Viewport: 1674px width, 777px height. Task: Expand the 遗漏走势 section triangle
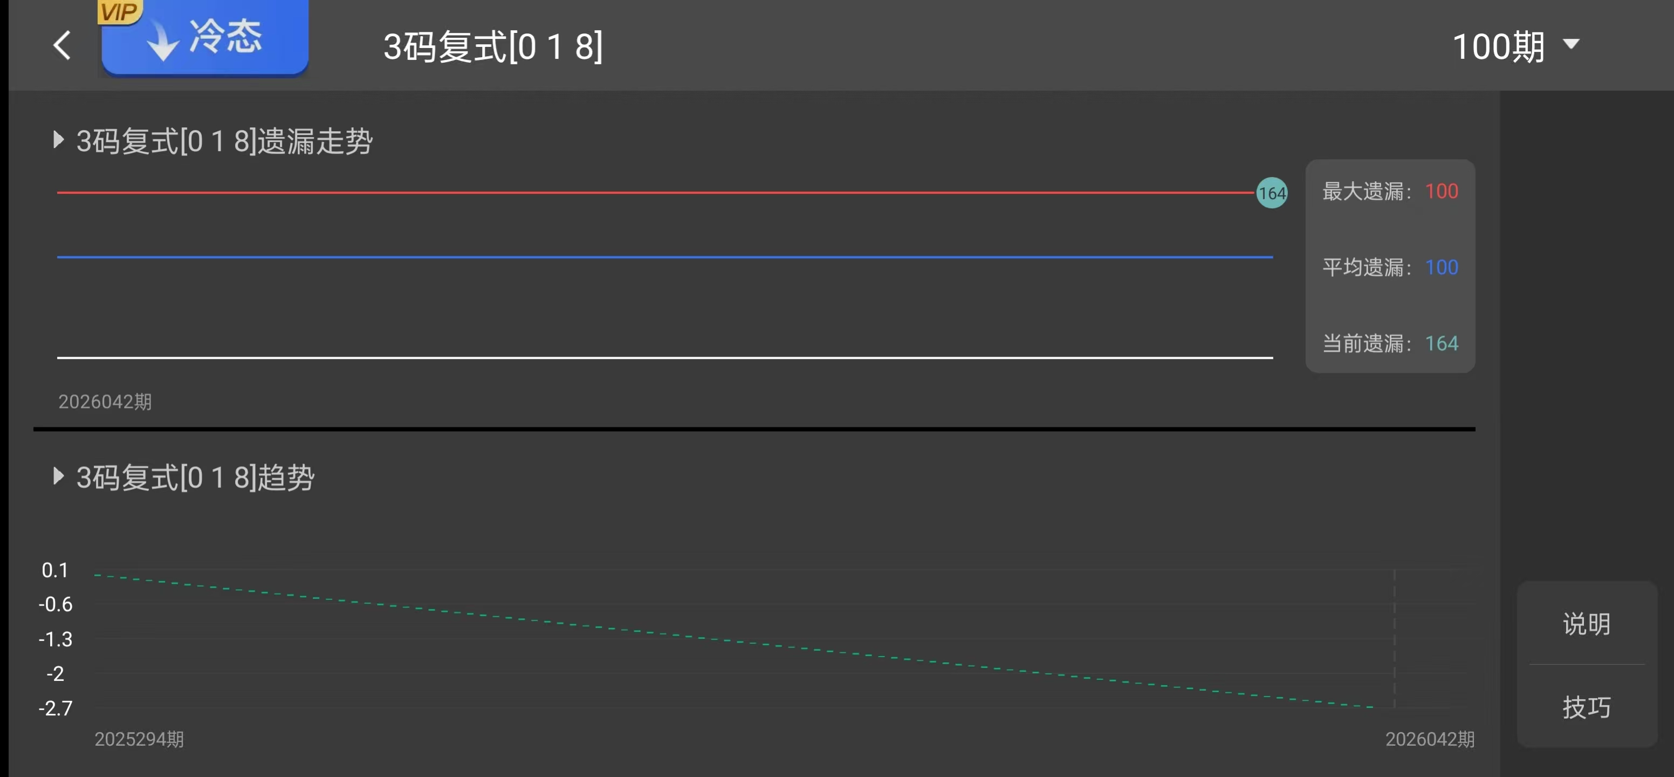click(58, 140)
